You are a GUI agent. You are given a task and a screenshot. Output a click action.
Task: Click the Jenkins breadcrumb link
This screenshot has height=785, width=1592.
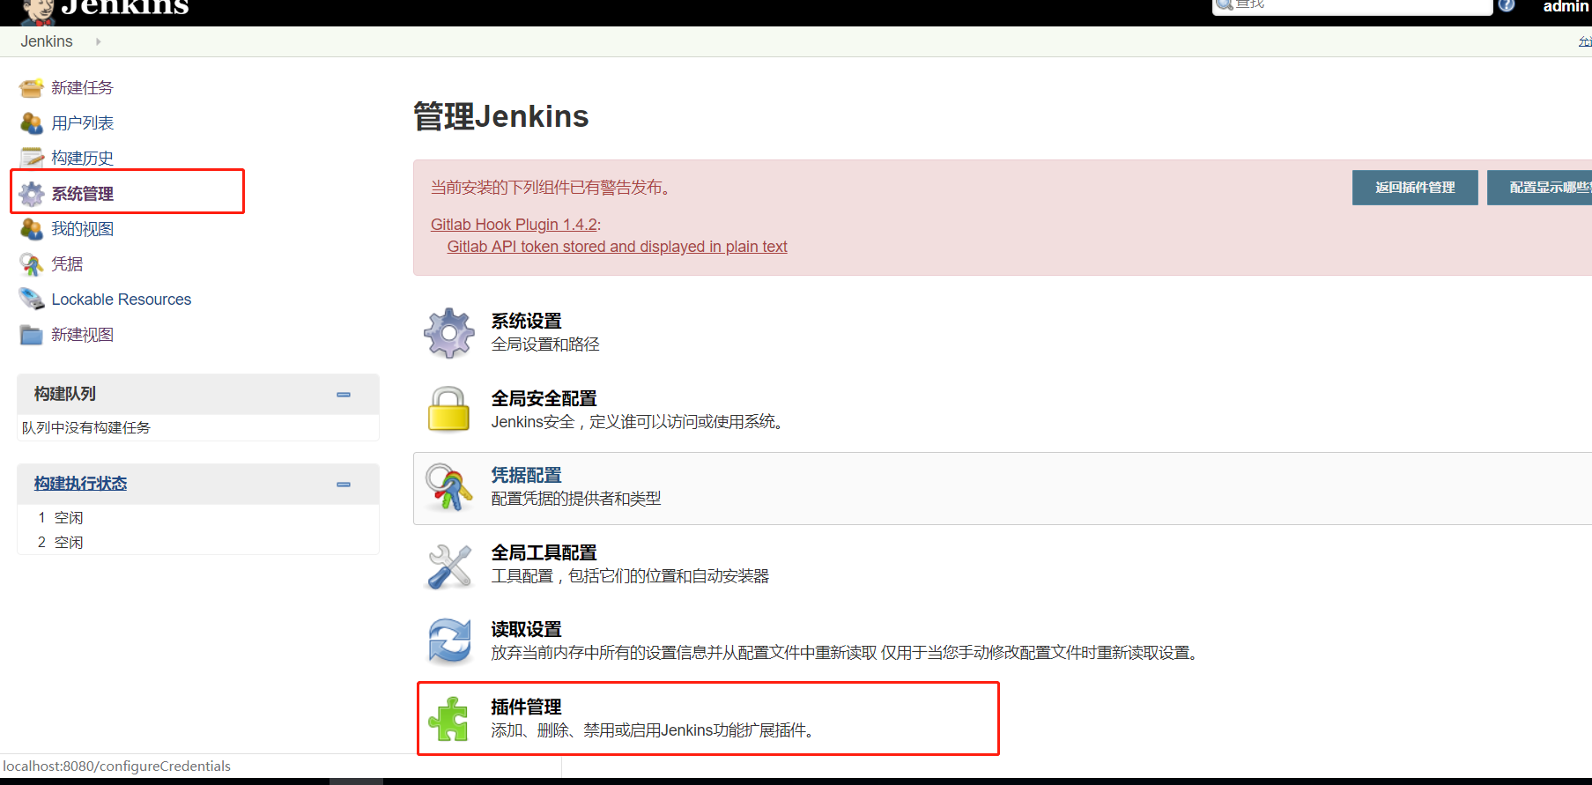47,41
